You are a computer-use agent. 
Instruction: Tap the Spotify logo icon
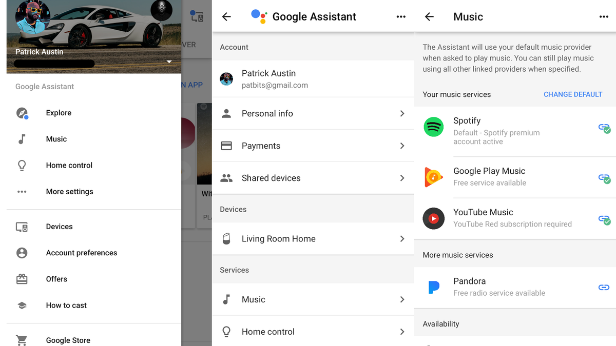(x=434, y=127)
